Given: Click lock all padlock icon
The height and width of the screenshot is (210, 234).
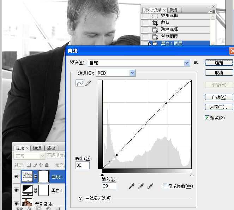Looking at the screenshot, I should (x=47, y=165).
